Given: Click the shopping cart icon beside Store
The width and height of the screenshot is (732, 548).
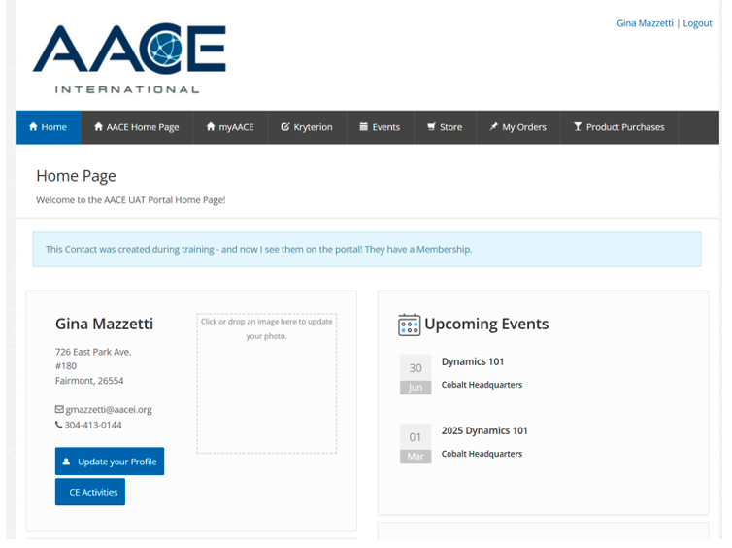Looking at the screenshot, I should (x=431, y=126).
